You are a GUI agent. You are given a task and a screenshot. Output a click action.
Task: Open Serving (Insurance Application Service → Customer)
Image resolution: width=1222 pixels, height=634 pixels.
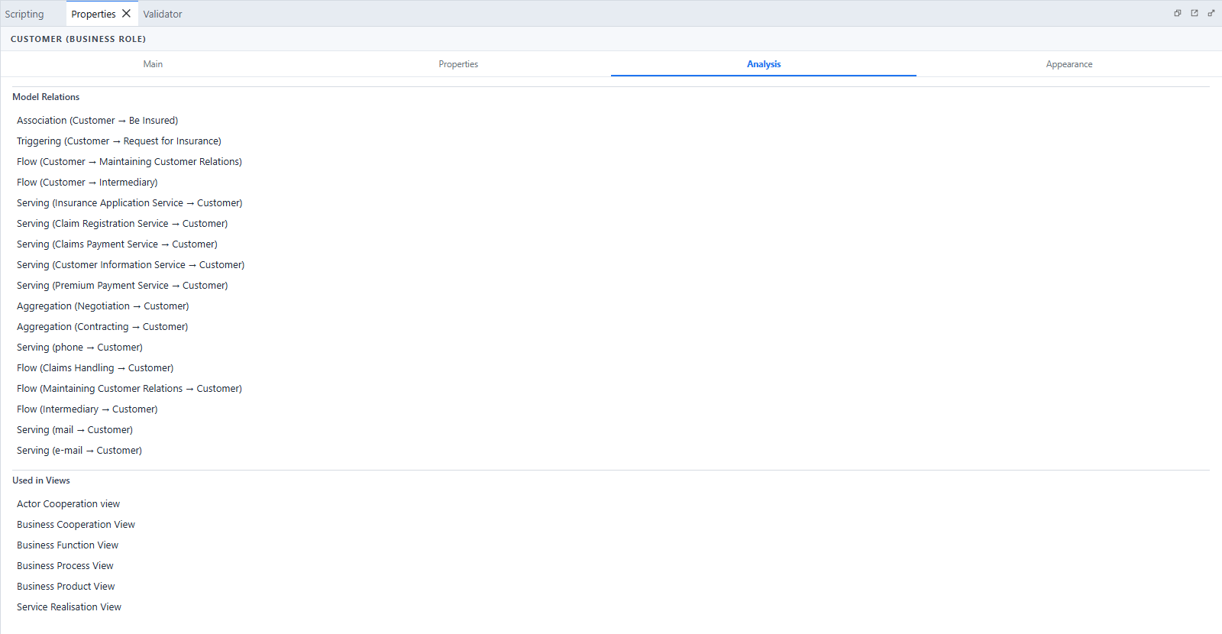(x=129, y=203)
